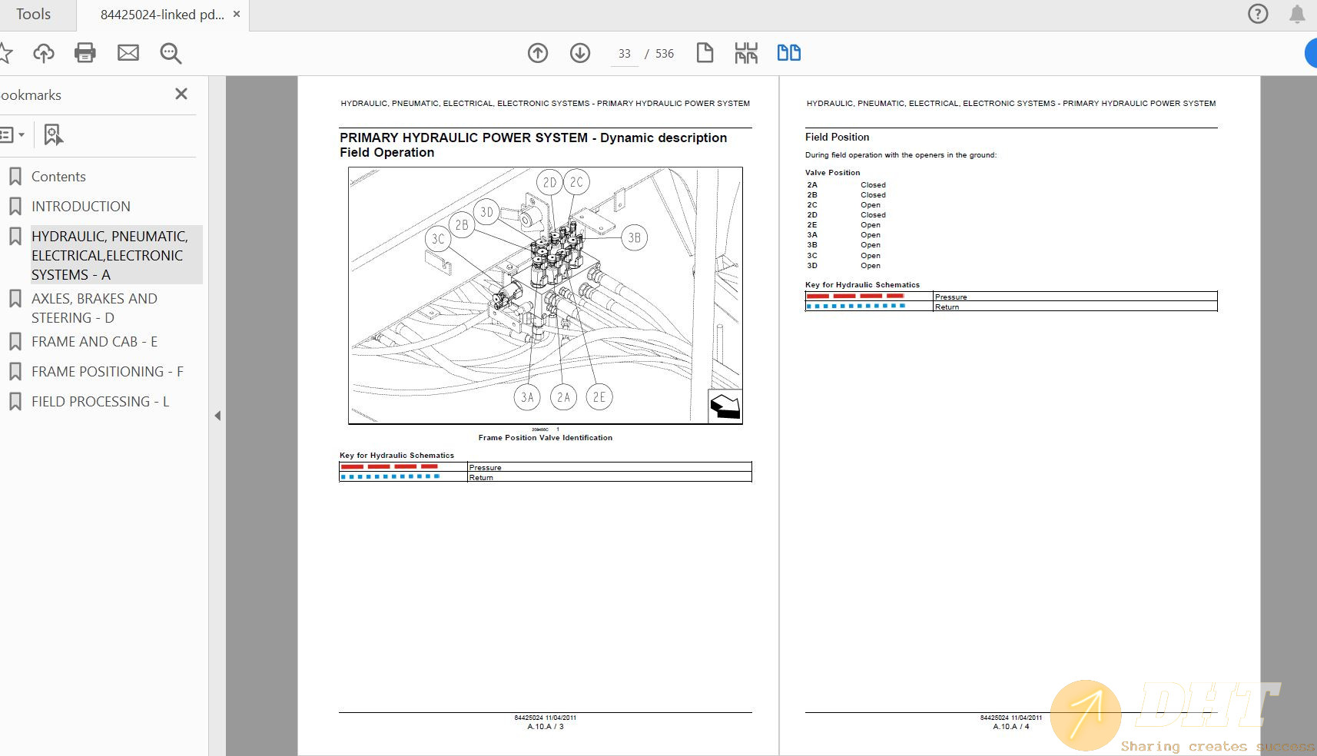Click the 2D callout label in diagram
The image size is (1317, 756).
coord(549,182)
